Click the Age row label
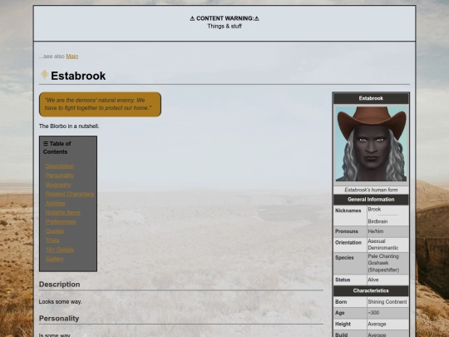449x337 pixels. [339, 313]
